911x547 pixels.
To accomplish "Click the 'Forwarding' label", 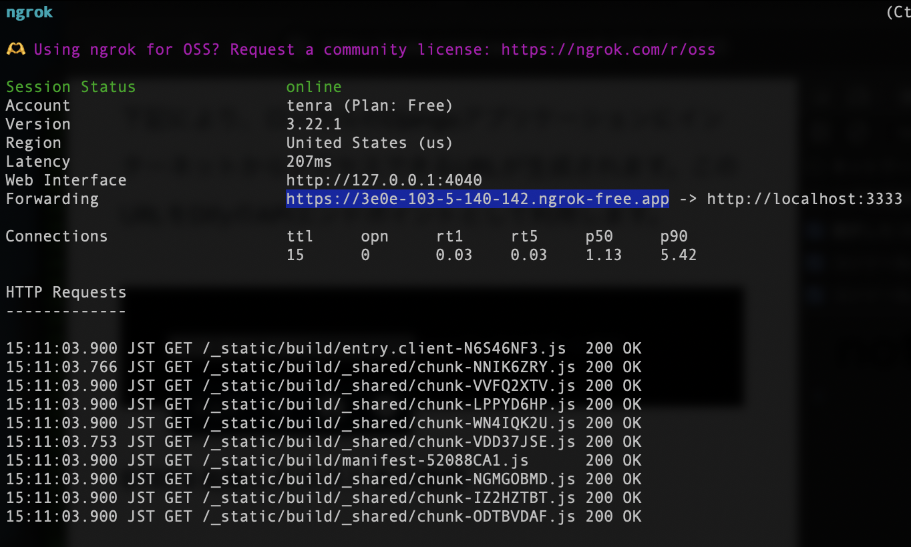I will coord(52,199).
